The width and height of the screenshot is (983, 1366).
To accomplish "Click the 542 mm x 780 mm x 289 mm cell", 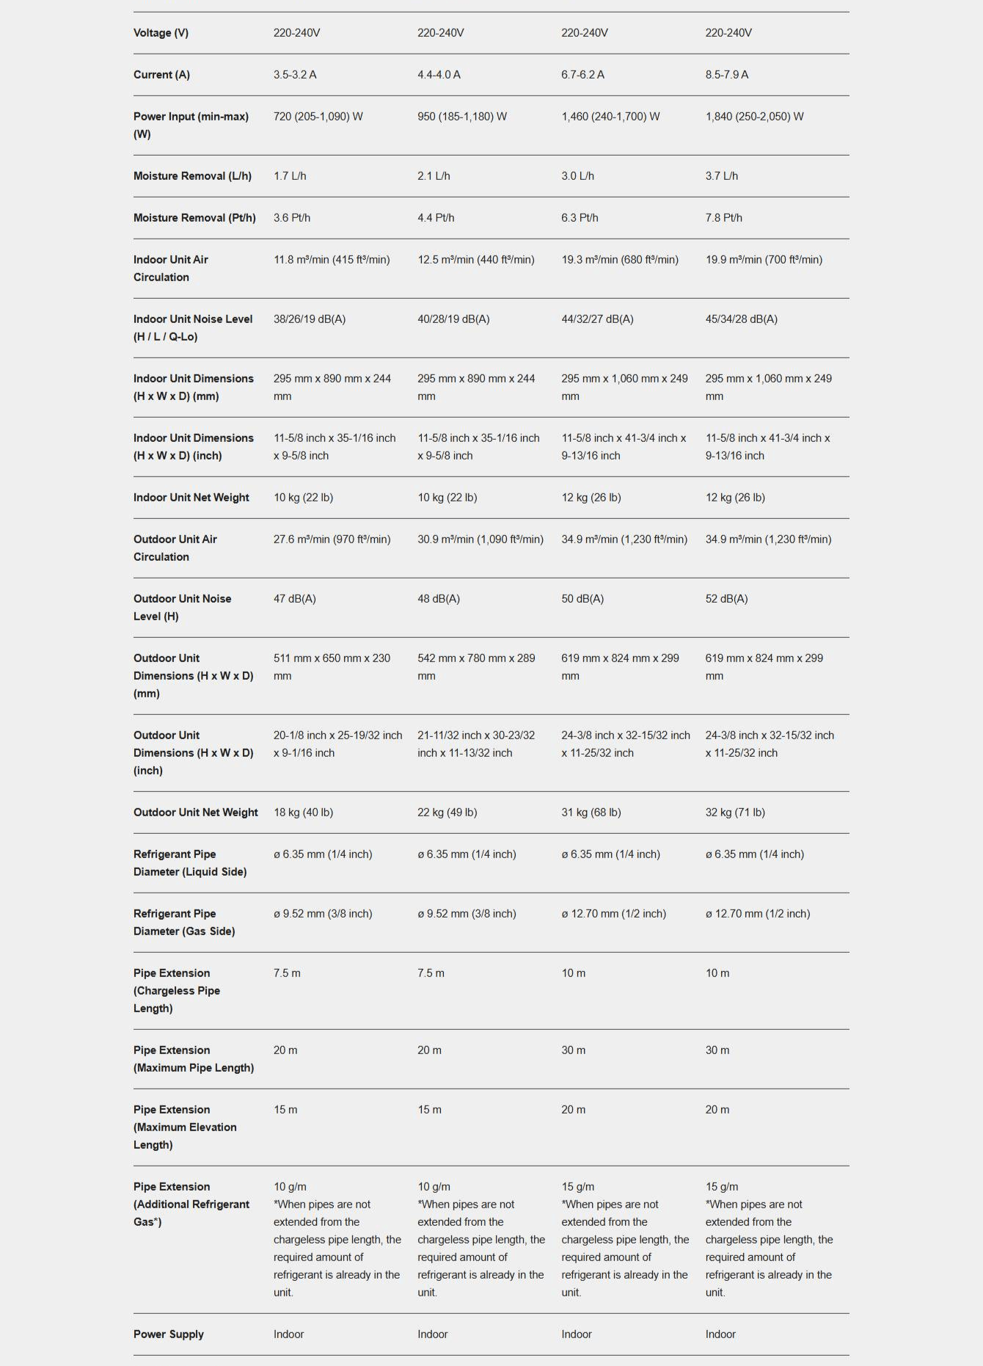I will (x=476, y=667).
